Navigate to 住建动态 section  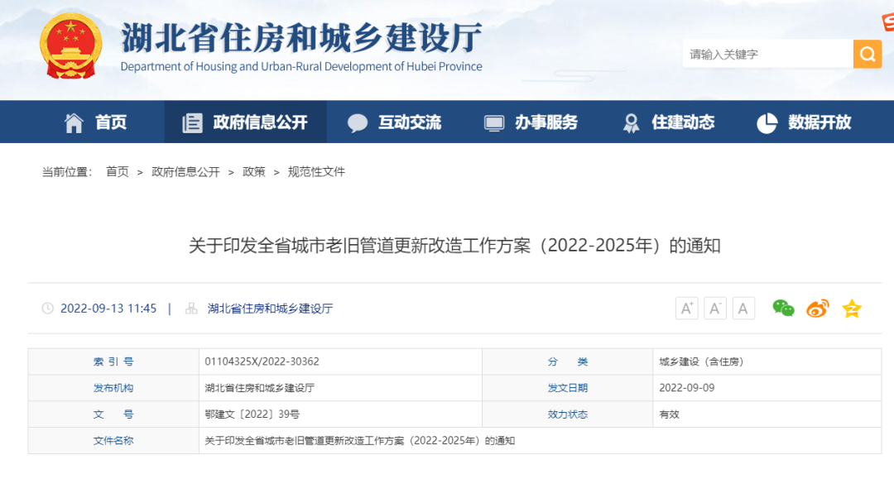click(668, 122)
